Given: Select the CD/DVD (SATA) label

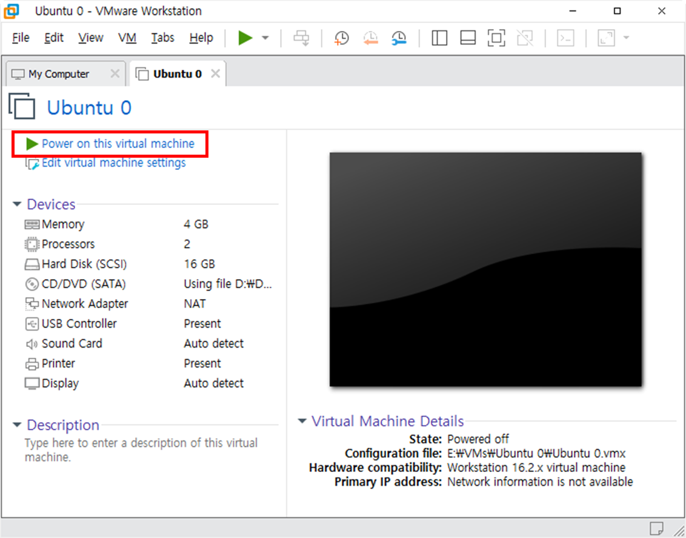Looking at the screenshot, I should 84,284.
